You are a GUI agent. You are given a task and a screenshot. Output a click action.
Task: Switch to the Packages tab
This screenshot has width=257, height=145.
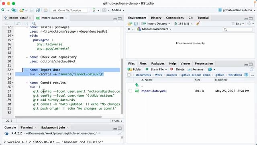pos(158,64)
